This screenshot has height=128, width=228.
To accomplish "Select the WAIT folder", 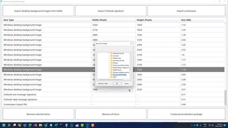I will coord(115,77).
